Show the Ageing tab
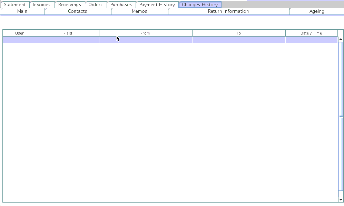Screen dimensions: 344x206 point(316,11)
